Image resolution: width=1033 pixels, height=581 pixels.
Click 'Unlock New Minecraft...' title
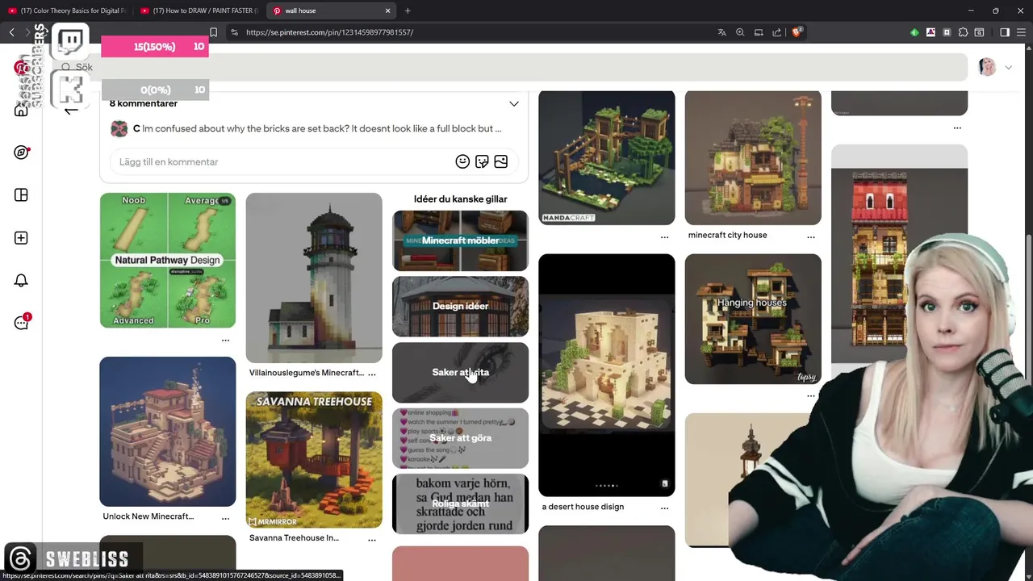[x=148, y=516]
